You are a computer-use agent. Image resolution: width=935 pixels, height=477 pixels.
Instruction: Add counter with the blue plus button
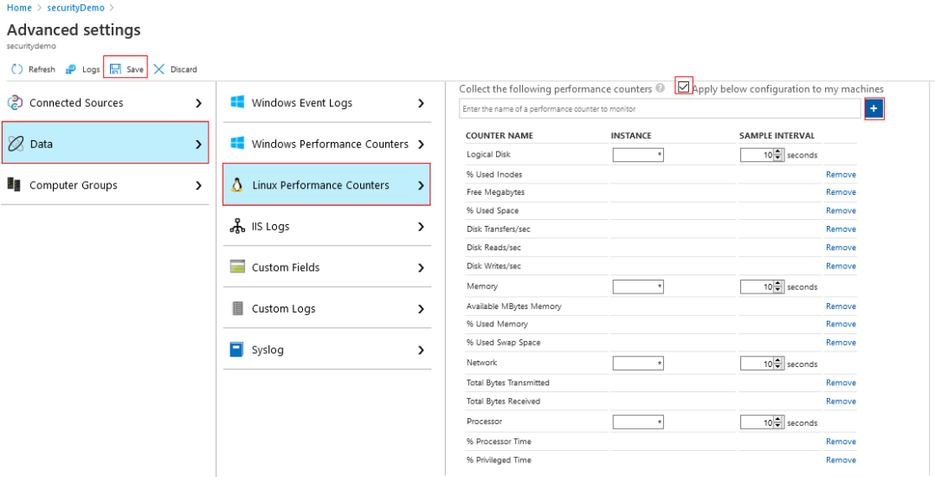[874, 109]
